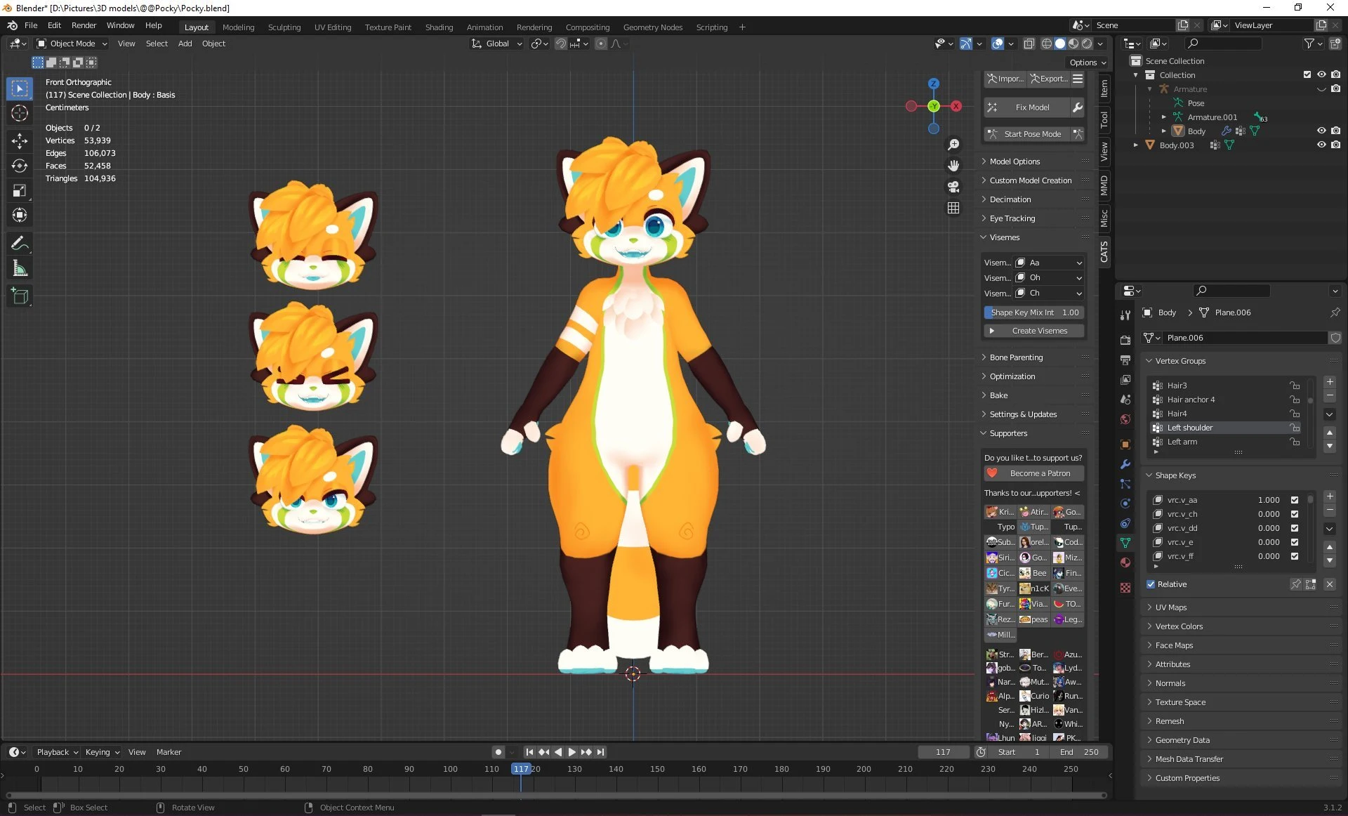Click the timeline horizontal scrollbar
1348x816 pixels.
point(555,796)
